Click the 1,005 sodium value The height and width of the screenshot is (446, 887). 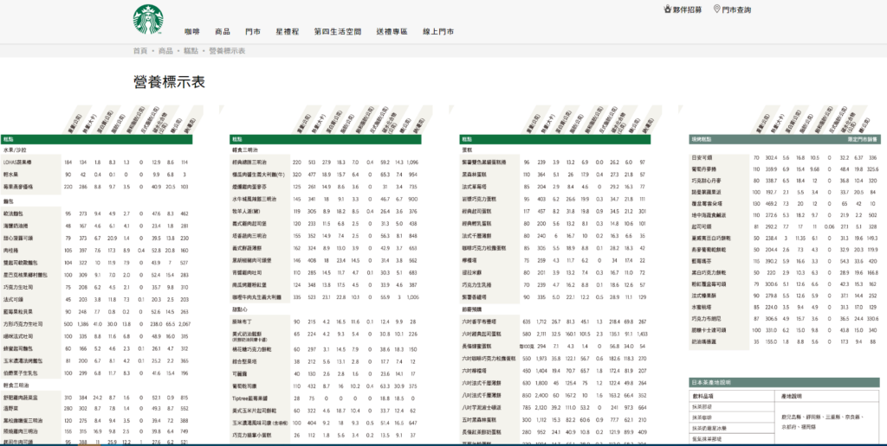tap(412, 296)
